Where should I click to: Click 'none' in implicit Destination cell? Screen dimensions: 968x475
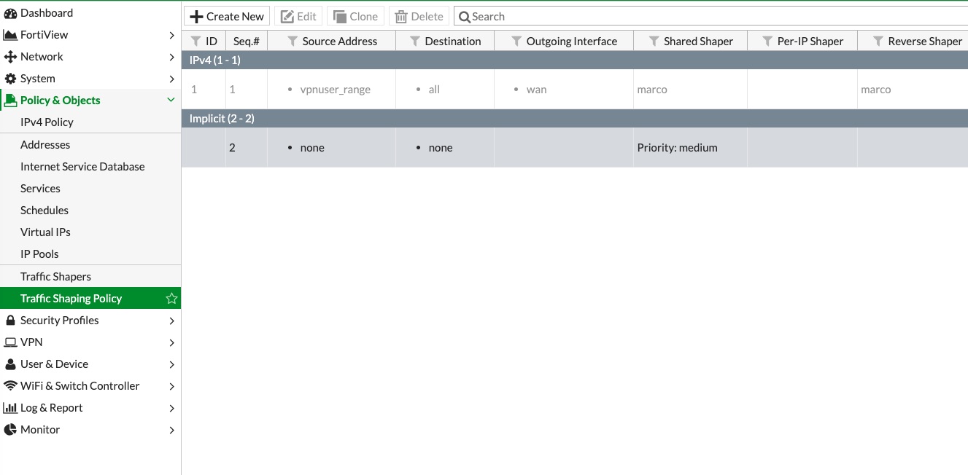[441, 148]
